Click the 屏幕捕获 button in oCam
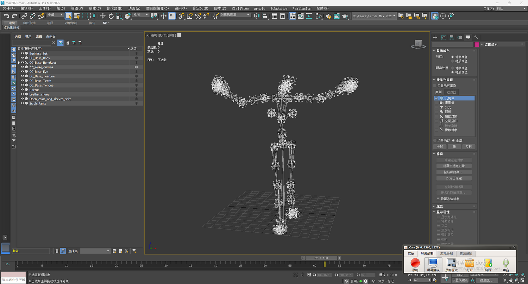528x284 pixels. (x=433, y=265)
